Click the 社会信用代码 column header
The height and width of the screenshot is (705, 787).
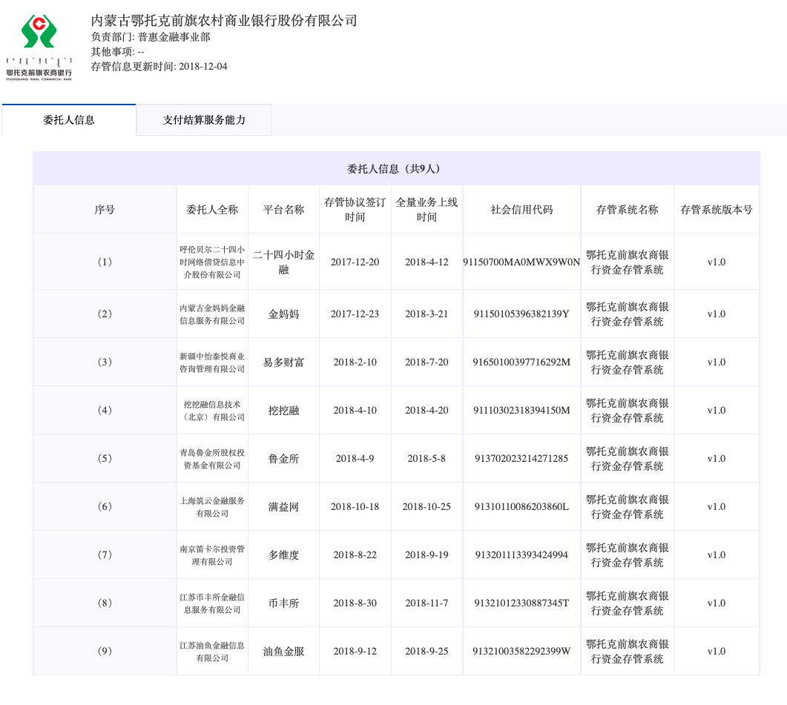pyautogui.click(x=521, y=210)
